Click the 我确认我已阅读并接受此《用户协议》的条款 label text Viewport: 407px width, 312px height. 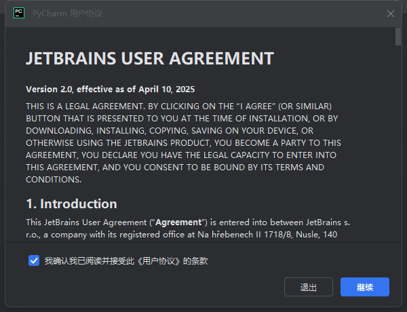[x=126, y=261]
